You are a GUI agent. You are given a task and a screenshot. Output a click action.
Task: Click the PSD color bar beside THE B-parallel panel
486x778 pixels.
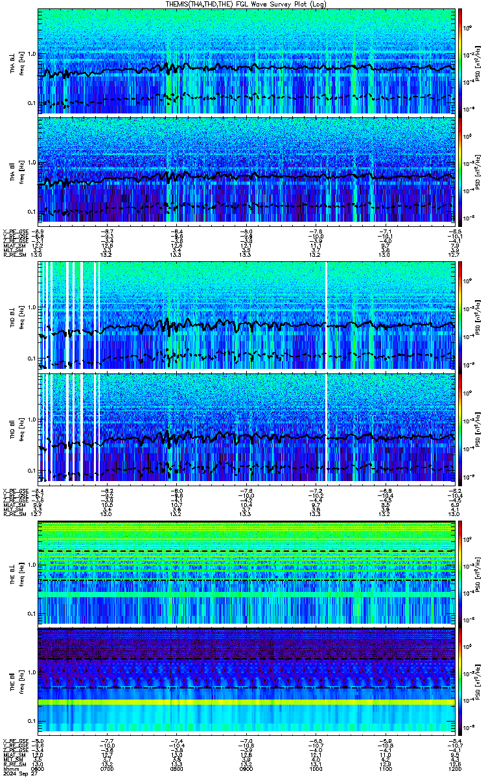coord(460,680)
